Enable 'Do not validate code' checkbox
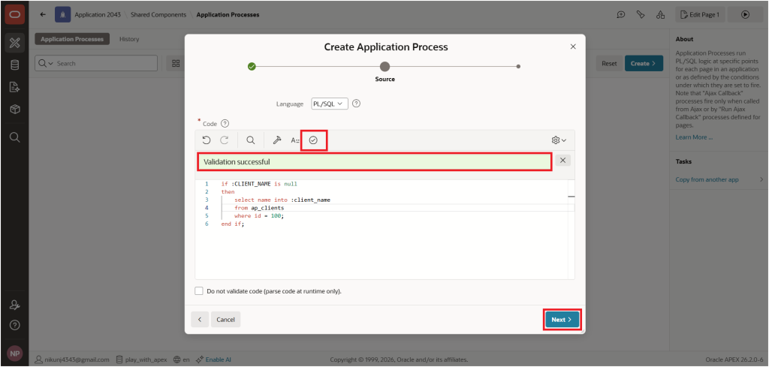The width and height of the screenshot is (769, 367). pyautogui.click(x=198, y=291)
